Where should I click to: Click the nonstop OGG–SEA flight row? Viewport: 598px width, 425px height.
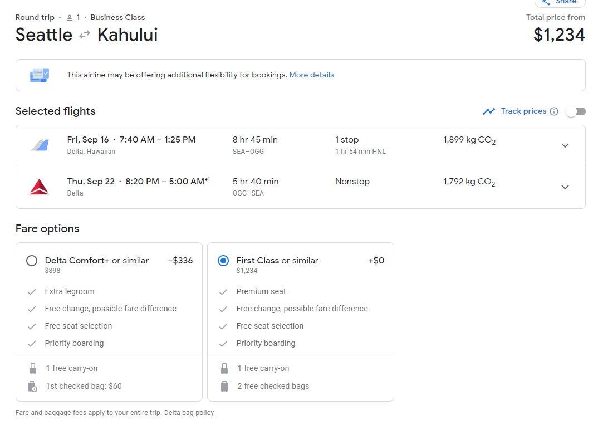[x=300, y=188]
